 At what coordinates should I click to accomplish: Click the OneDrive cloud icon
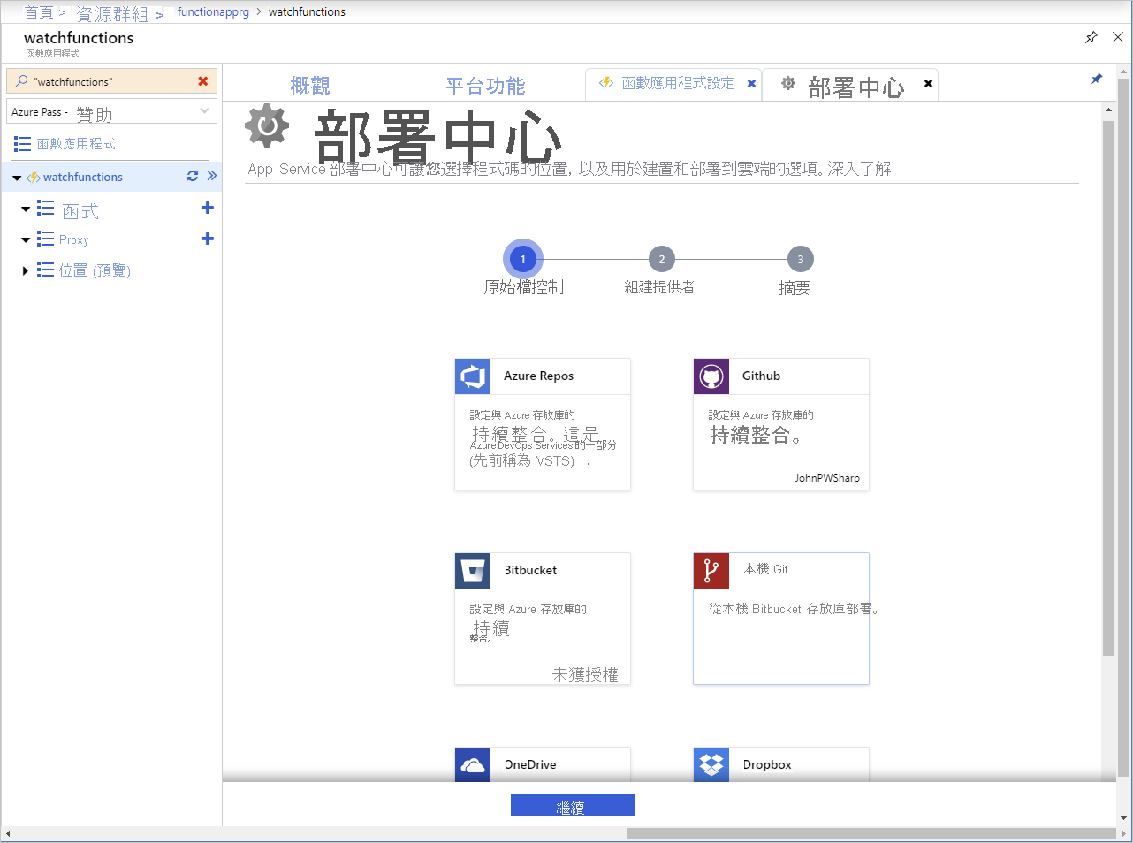pyautogui.click(x=473, y=765)
